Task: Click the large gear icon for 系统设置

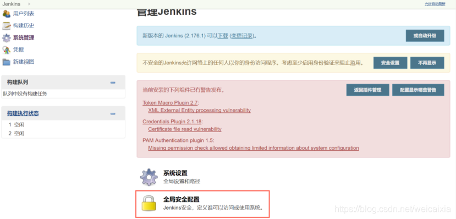Action: pos(149,177)
